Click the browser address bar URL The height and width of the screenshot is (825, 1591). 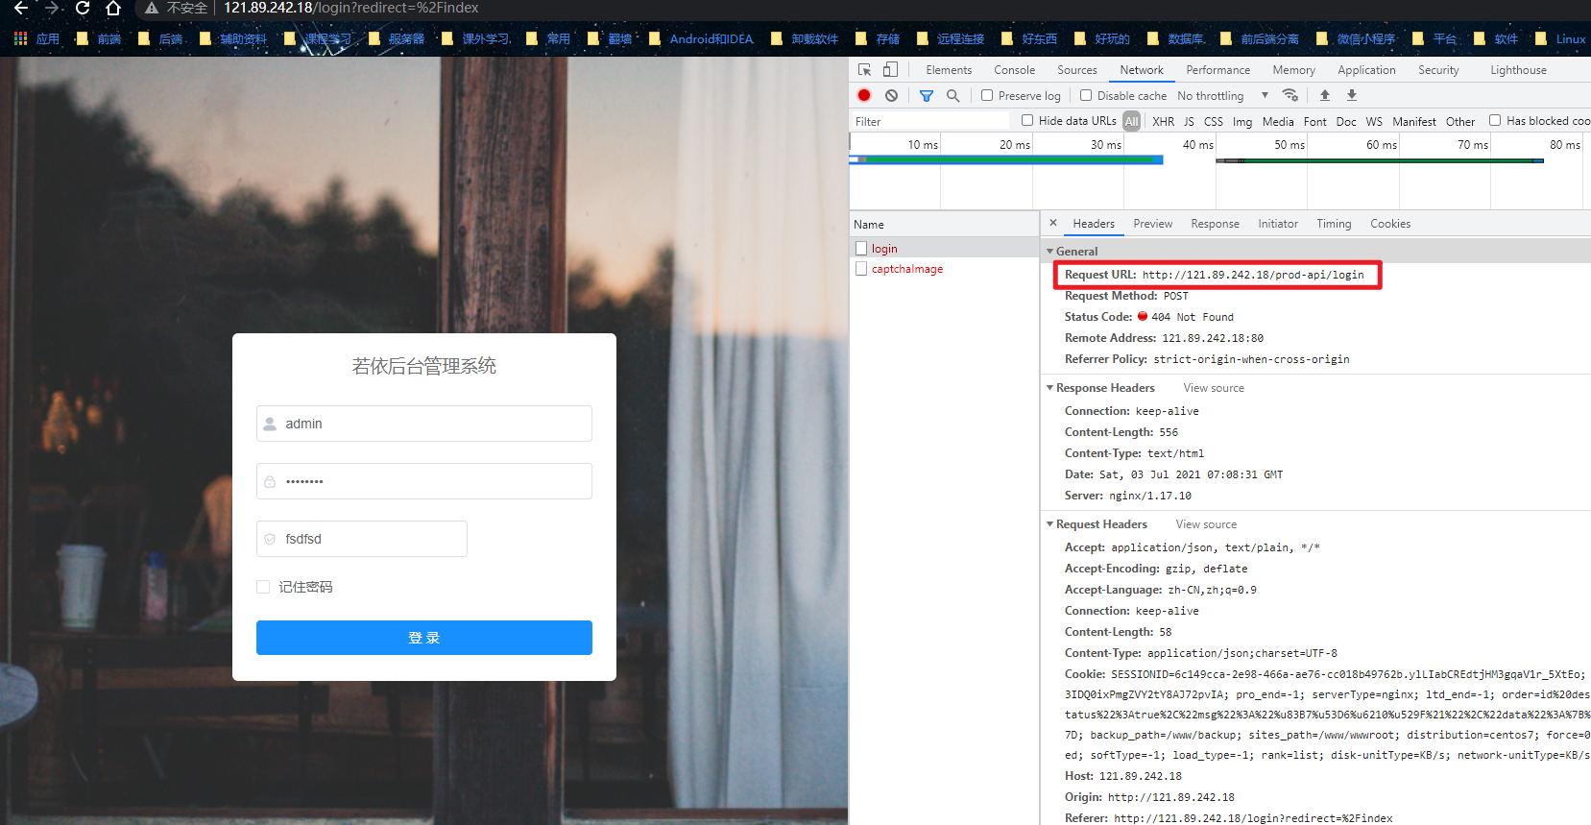coord(350,8)
